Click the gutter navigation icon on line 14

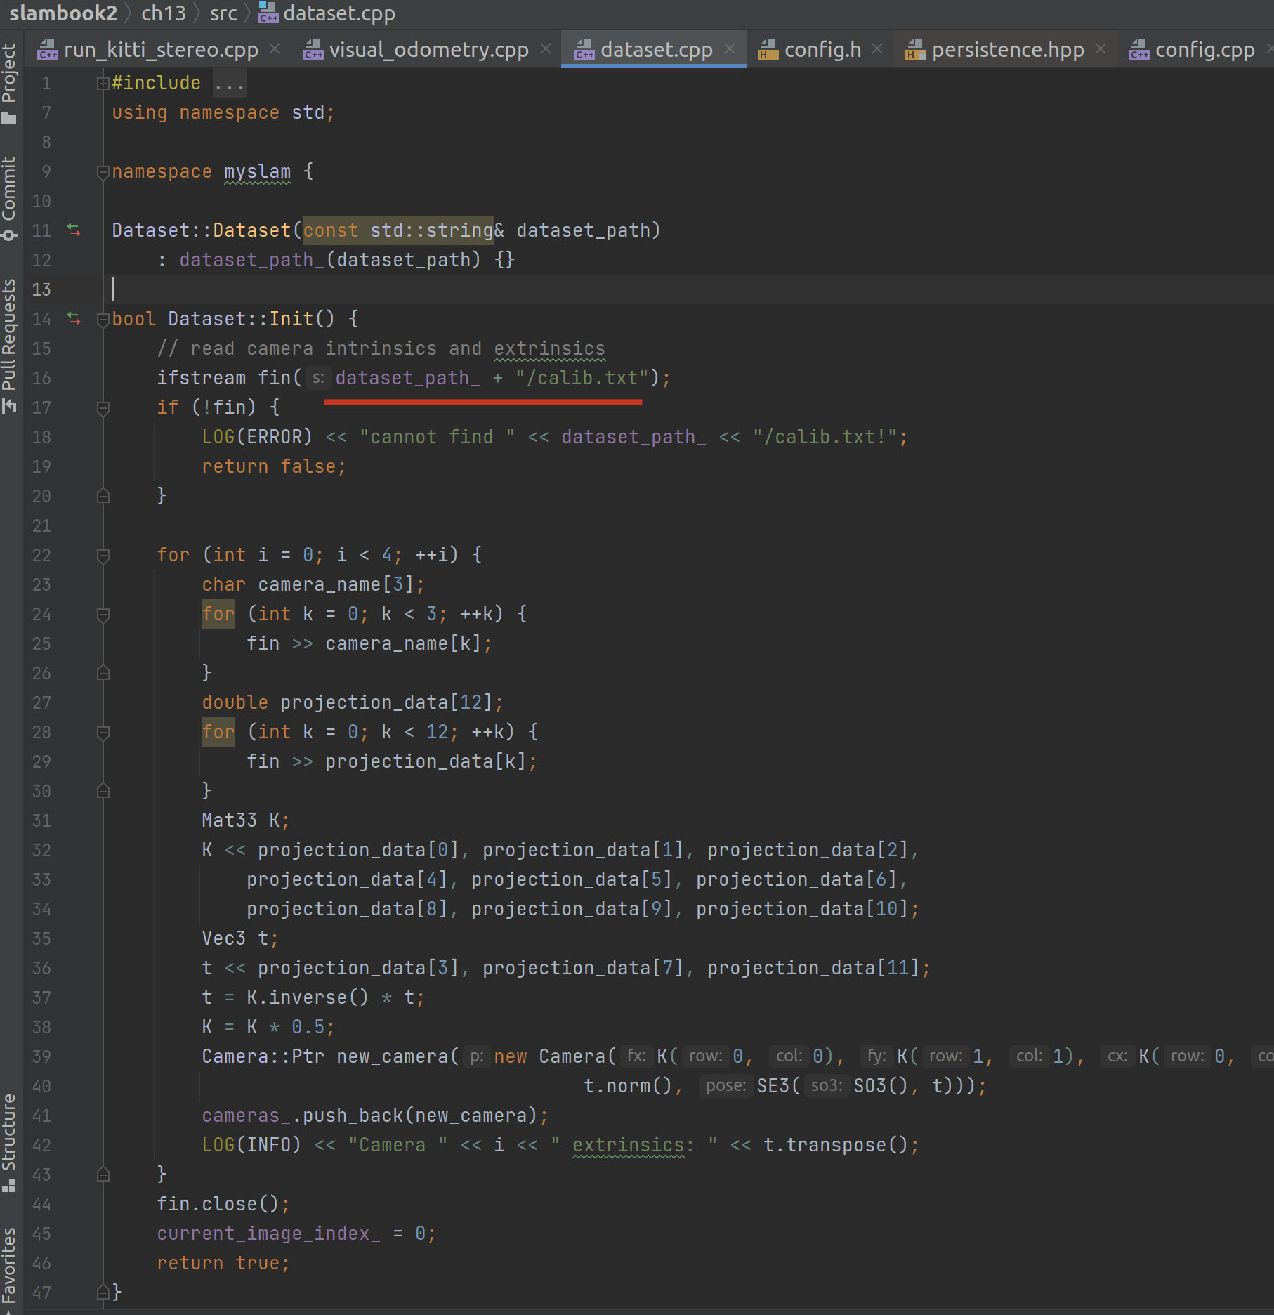click(74, 318)
